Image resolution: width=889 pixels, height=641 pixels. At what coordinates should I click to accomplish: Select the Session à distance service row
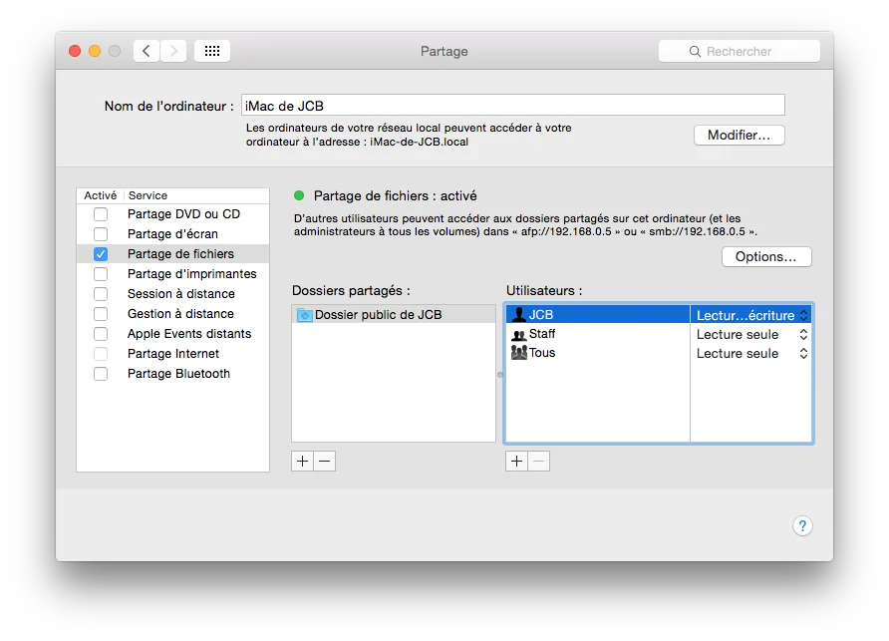coord(173,294)
